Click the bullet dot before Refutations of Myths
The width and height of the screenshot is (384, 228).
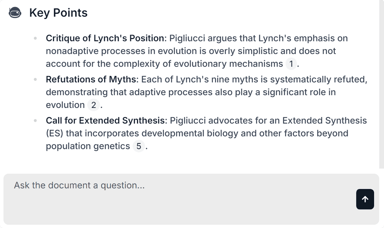click(x=35, y=80)
